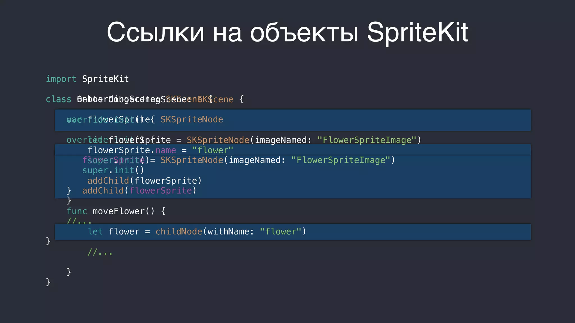Click the lower '//...' comment line

100,252
